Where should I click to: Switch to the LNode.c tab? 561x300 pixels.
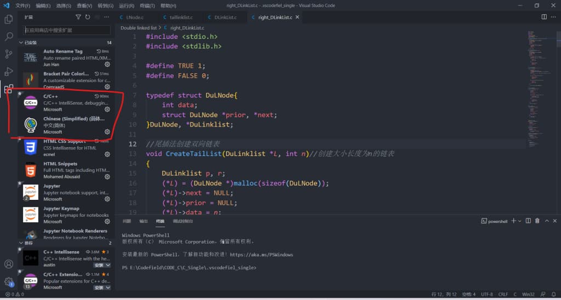[135, 17]
